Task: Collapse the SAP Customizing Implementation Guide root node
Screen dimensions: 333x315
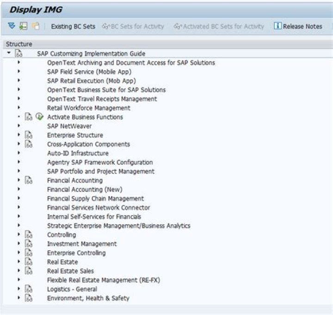Action: click(x=9, y=52)
